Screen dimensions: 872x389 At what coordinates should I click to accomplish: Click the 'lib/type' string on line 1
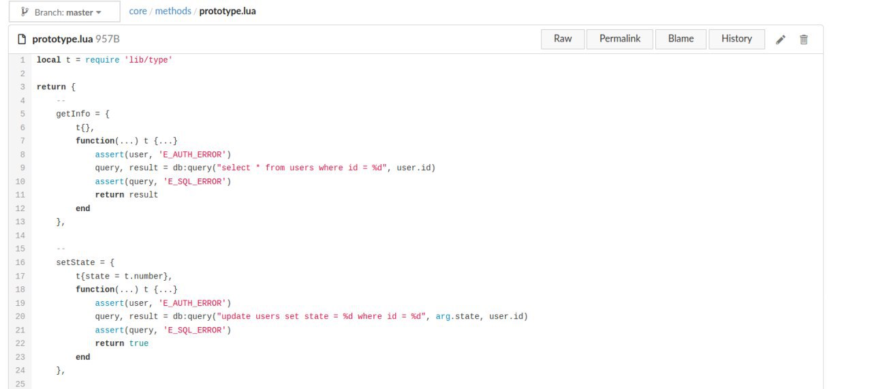[x=149, y=60]
